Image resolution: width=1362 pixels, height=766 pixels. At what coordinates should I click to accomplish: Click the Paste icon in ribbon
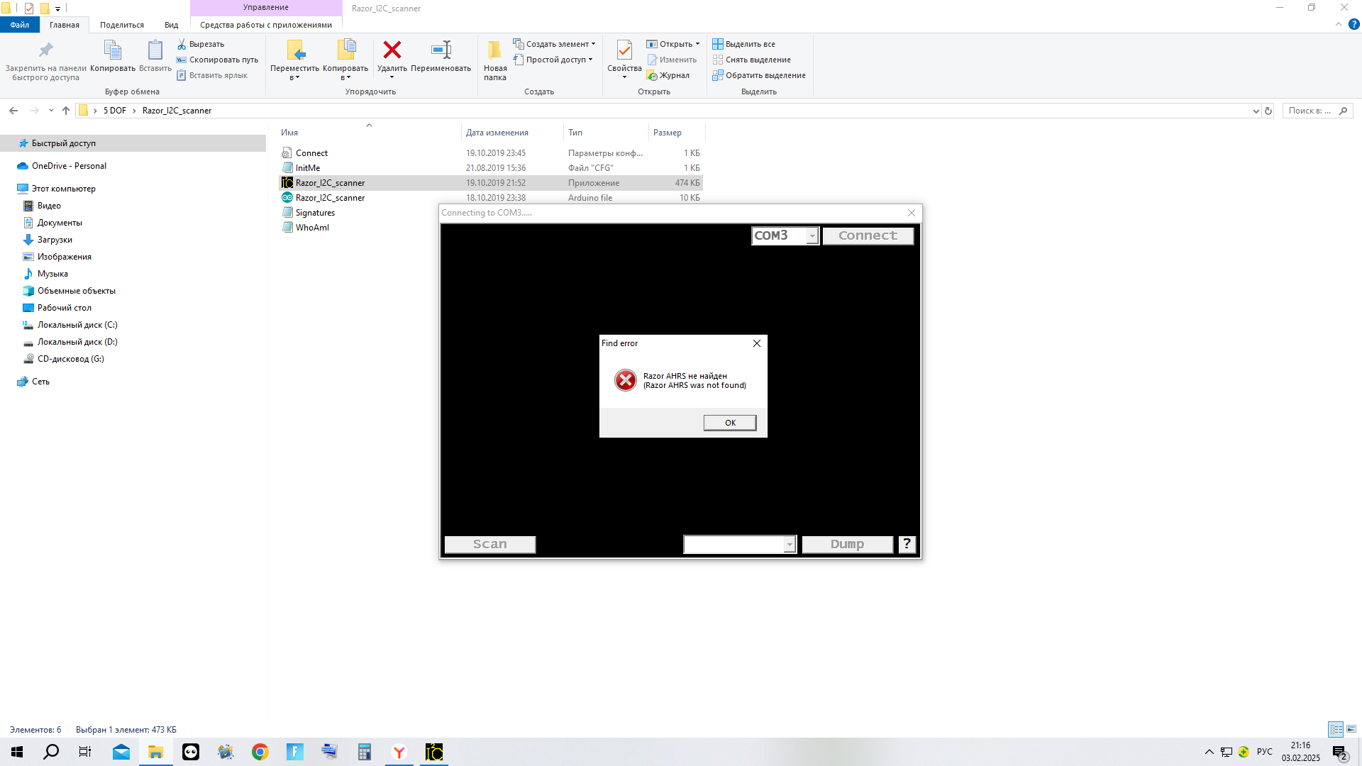tap(155, 50)
